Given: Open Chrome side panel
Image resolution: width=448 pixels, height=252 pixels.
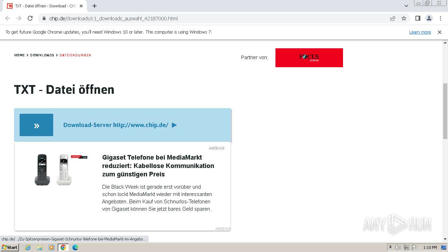Looking at the screenshot, I should tap(418, 18).
